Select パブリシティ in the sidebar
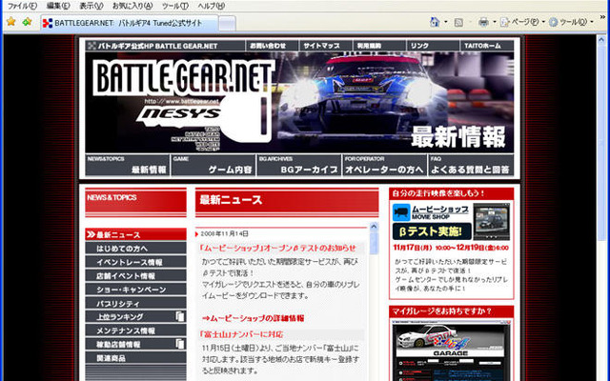Viewport: 610px width, 381px height. tap(135, 303)
